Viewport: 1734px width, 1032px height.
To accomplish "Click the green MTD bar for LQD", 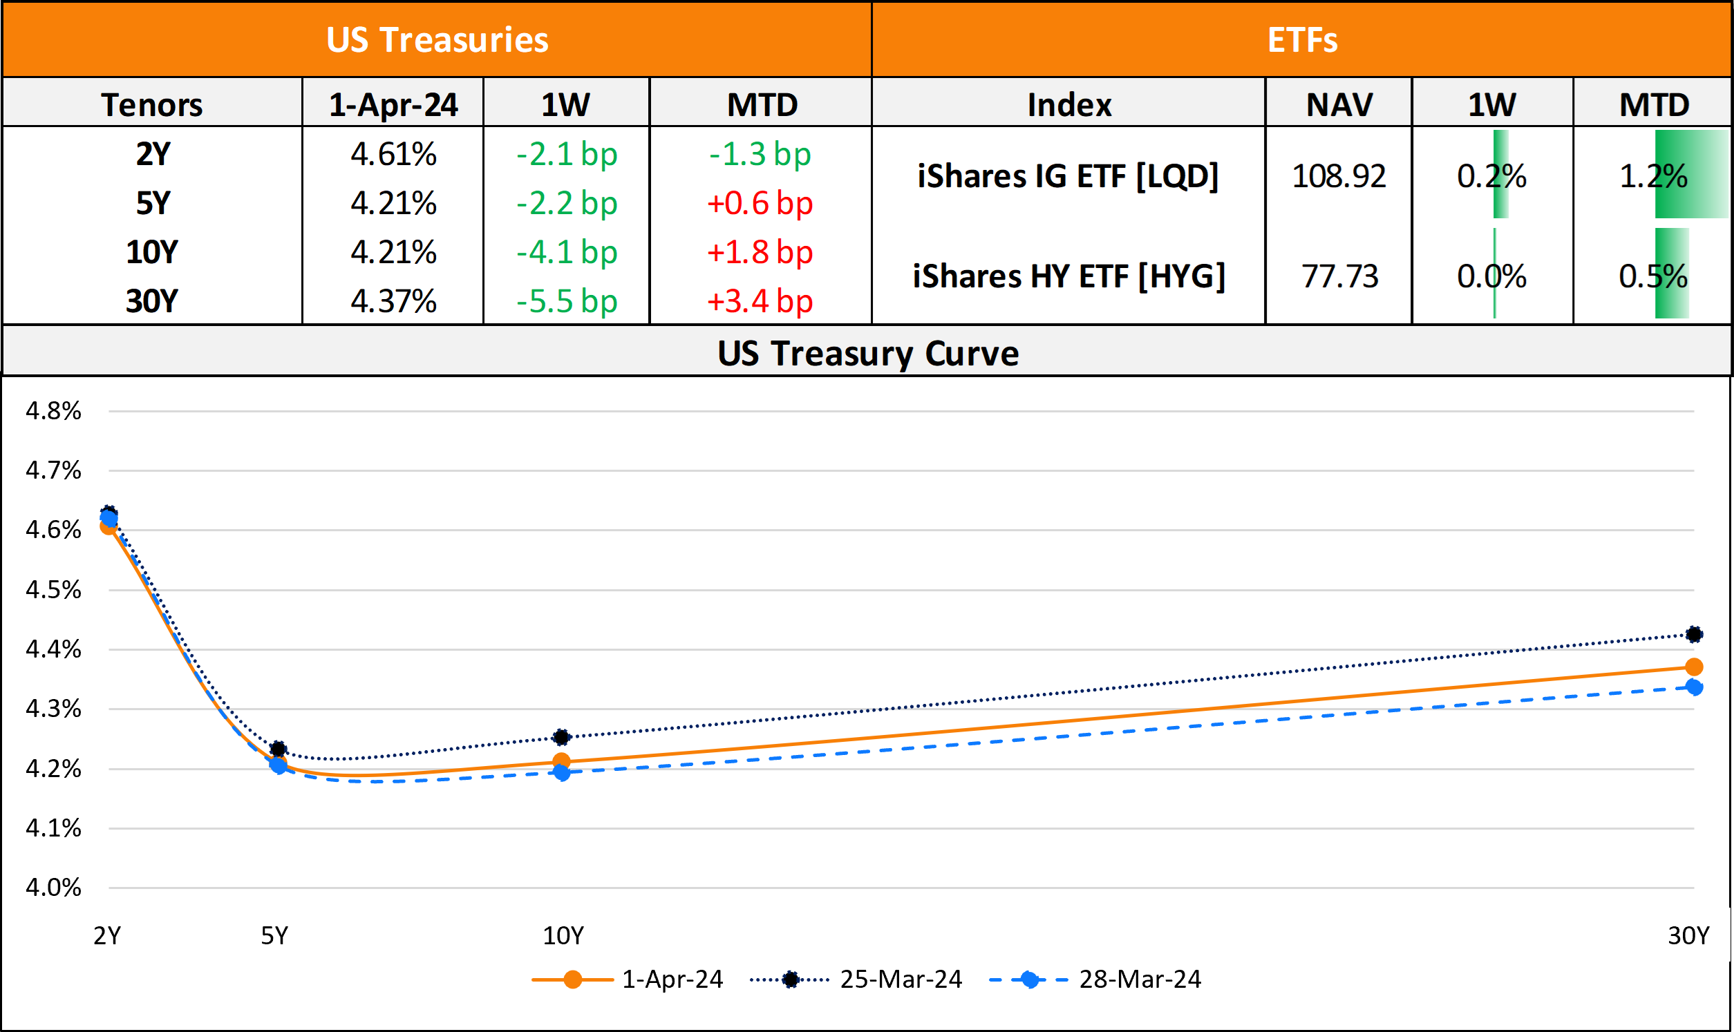I will click(1690, 174).
